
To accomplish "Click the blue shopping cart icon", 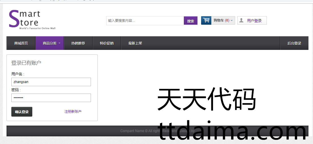I will (206, 20).
